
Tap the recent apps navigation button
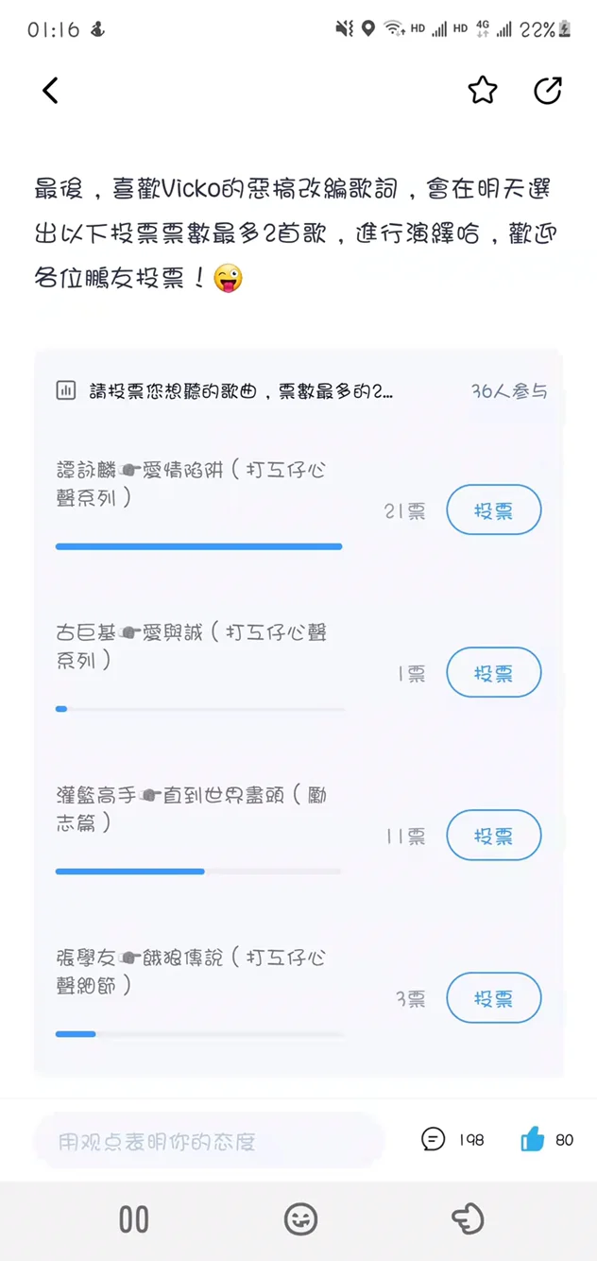(x=133, y=1219)
